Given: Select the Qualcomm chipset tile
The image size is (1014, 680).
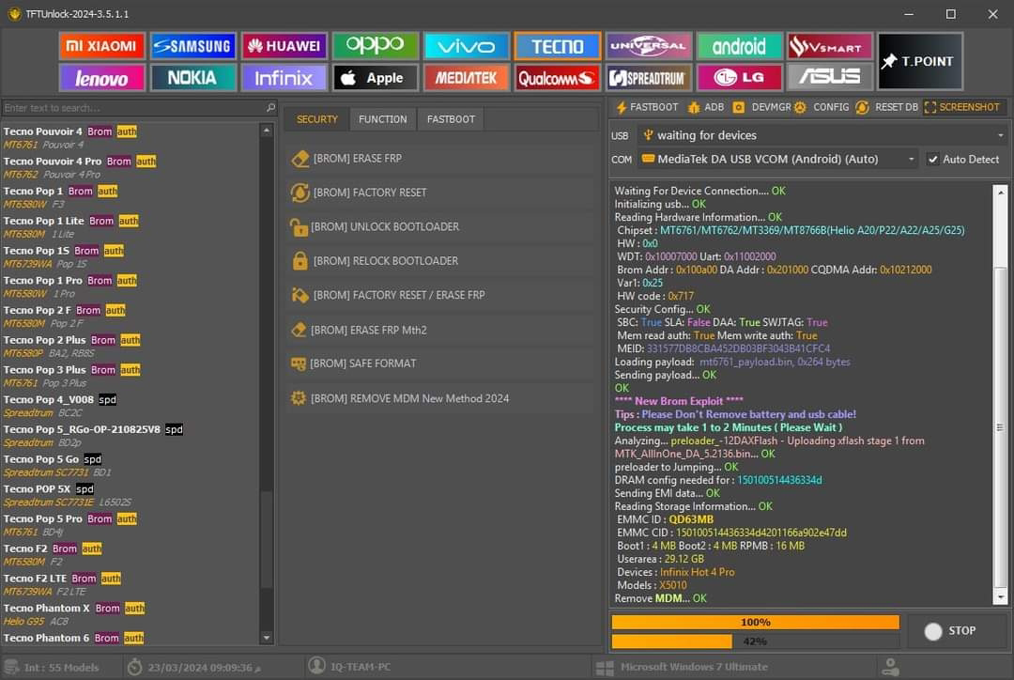Looking at the screenshot, I should point(558,78).
